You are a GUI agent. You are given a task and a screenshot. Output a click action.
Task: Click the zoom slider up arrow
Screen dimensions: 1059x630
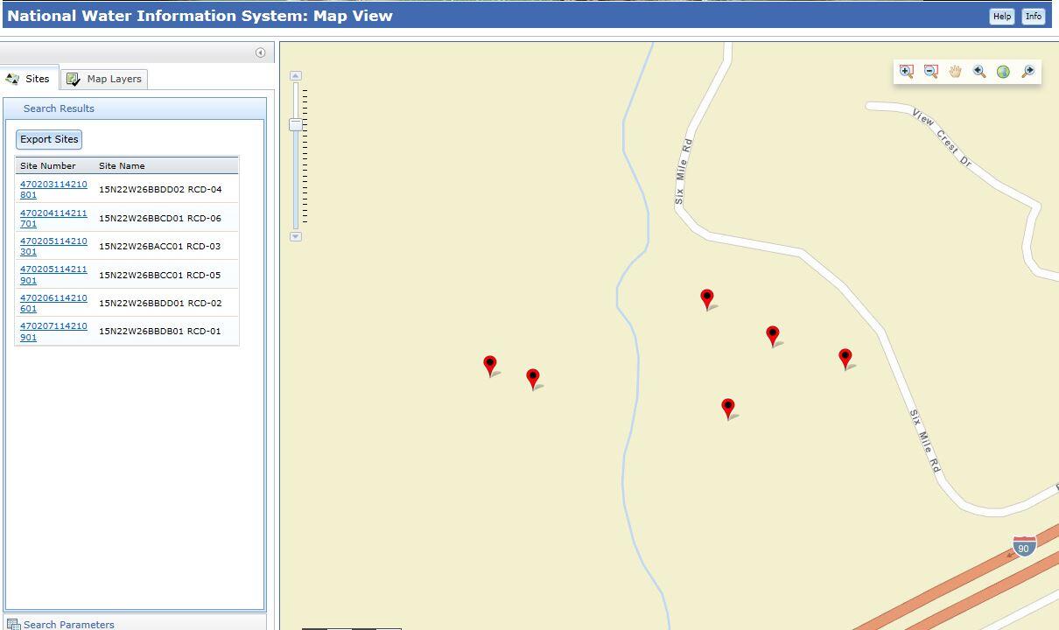point(296,76)
